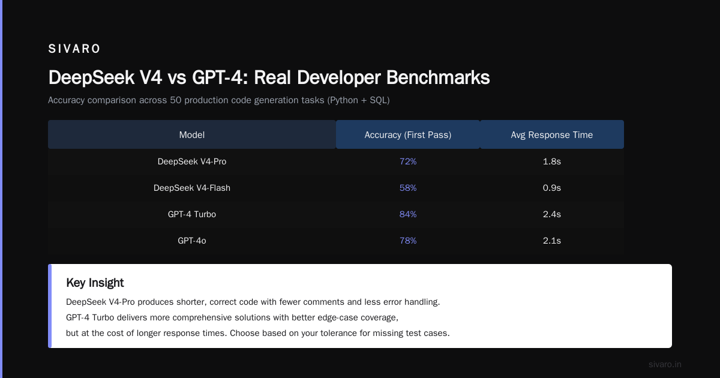
Task: Open the sivaro.in footer link
Action: click(665, 364)
